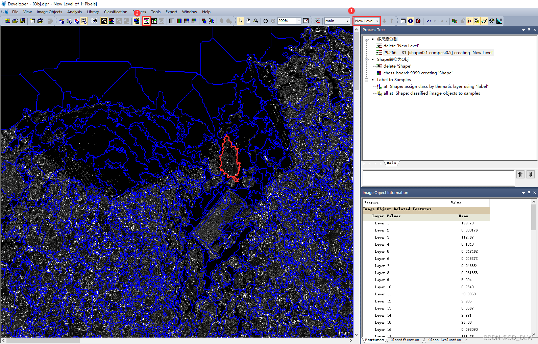Screen dimensions: 538x344
Task: Select predefined view setting number 1
Action: pos(62,21)
